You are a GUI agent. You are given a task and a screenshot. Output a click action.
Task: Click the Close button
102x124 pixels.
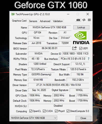pos(83,118)
